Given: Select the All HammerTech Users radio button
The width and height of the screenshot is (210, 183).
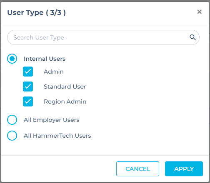Looking at the screenshot, I should point(12,136).
